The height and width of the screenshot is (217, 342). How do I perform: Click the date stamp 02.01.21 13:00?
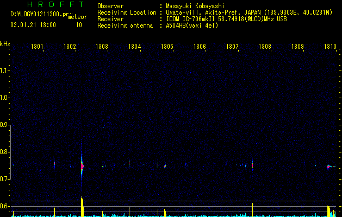tap(33, 25)
